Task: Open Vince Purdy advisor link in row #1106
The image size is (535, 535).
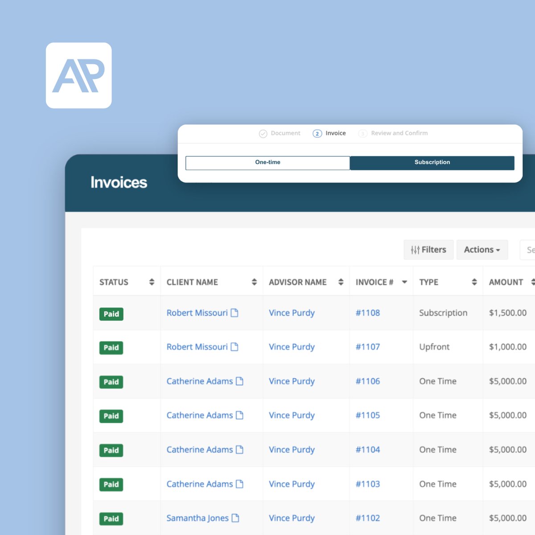Action: [x=292, y=381]
